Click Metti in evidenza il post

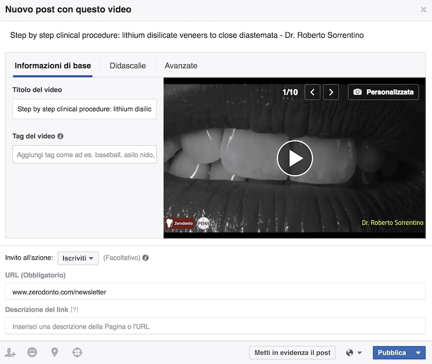(x=292, y=353)
